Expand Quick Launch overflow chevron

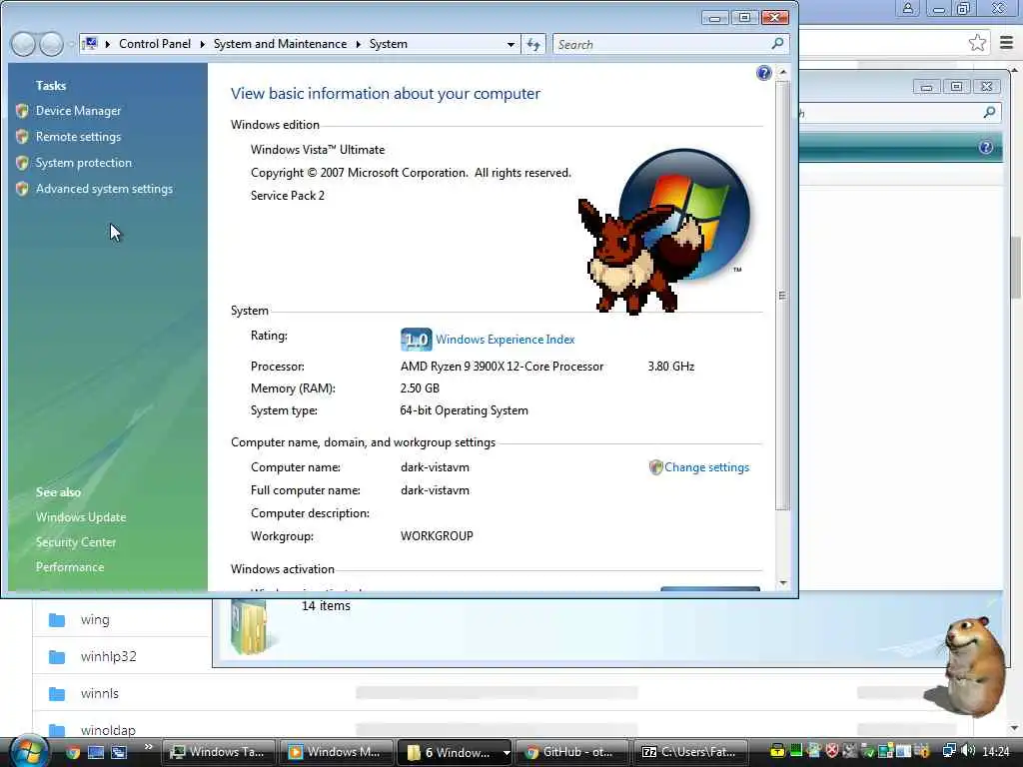149,747
